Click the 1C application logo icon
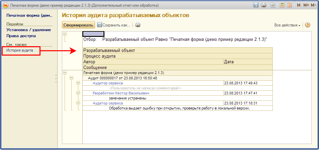 [x=6, y=5]
